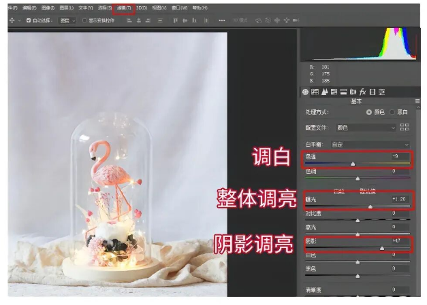Open the 编辑(E) menu

(x=29, y=8)
